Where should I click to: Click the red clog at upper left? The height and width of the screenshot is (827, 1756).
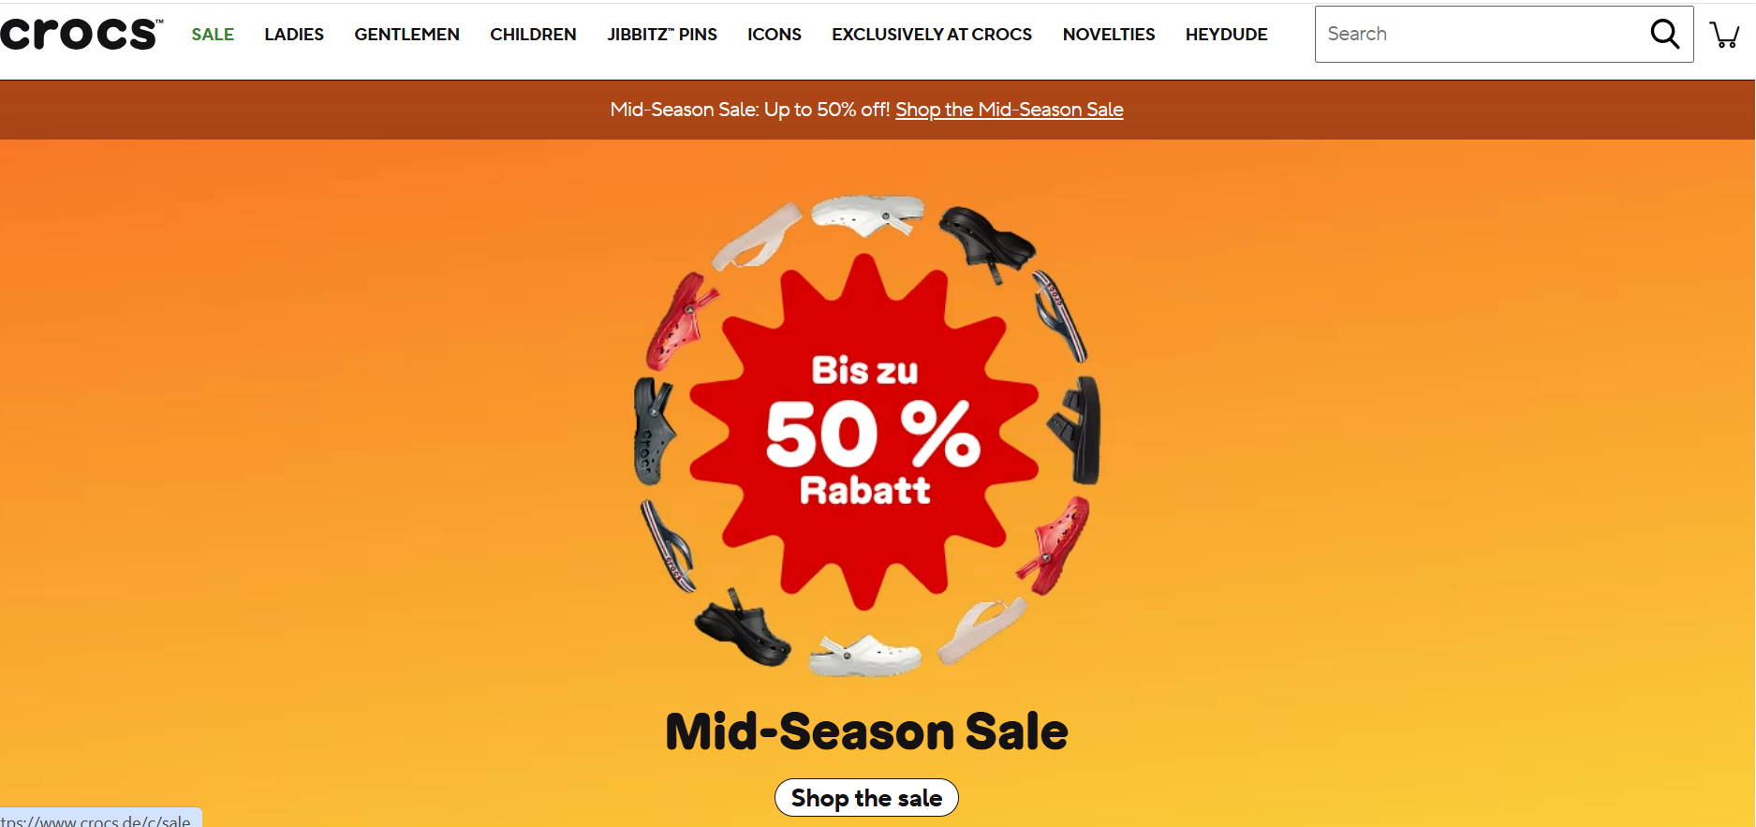(681, 320)
